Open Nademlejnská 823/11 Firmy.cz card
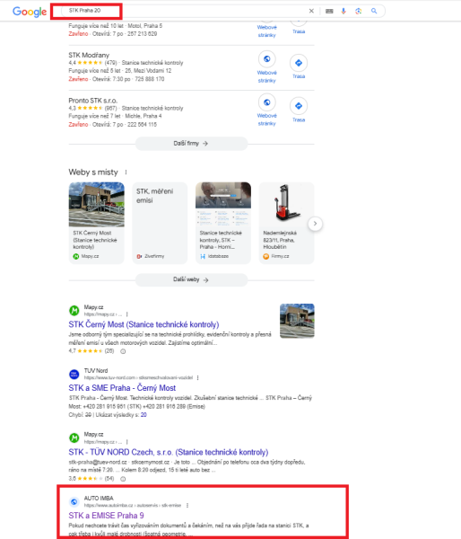The height and width of the screenshot is (539, 461). point(287,223)
